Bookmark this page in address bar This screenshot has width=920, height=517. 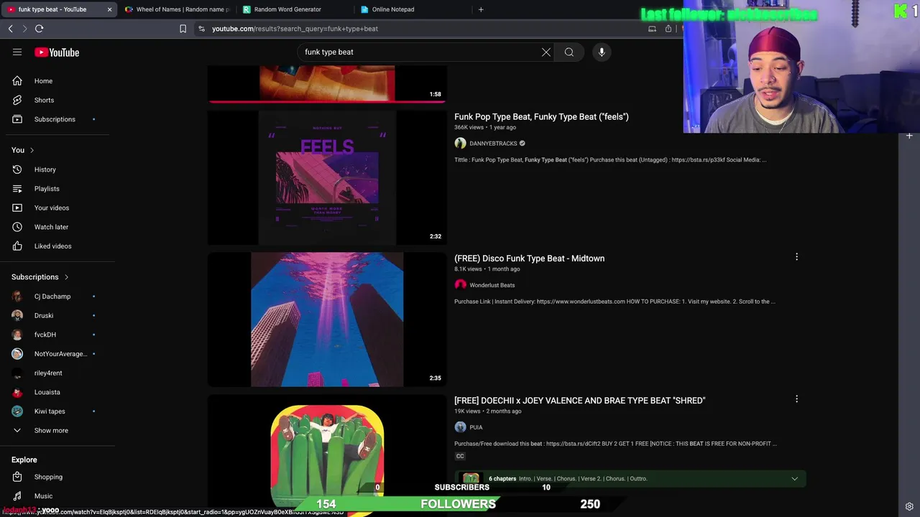pos(183,29)
